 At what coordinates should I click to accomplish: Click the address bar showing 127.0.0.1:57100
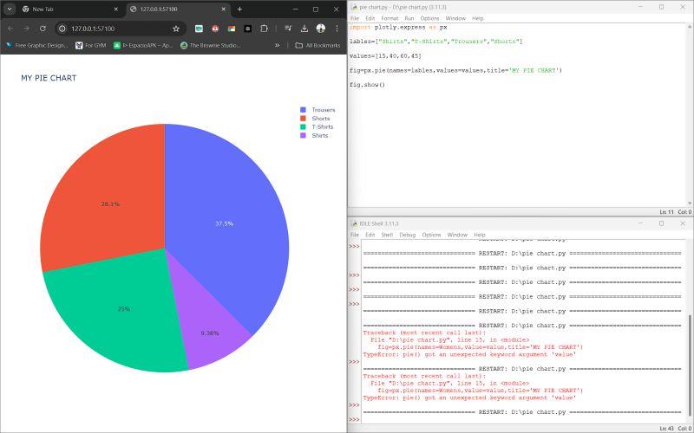pos(113,28)
